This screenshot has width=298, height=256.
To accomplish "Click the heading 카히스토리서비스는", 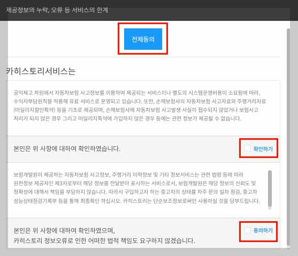I will [x=41, y=71].
